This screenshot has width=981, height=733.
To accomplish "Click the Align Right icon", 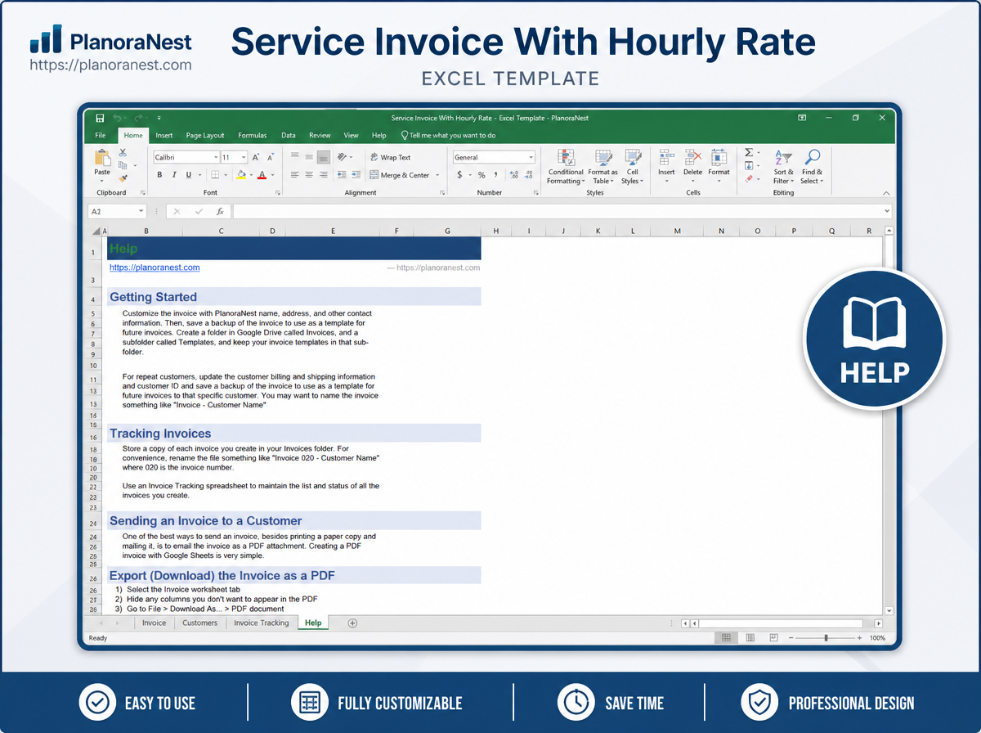I will (324, 175).
